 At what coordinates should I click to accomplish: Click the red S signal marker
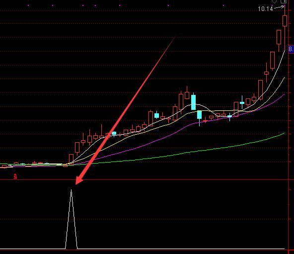(15, 176)
